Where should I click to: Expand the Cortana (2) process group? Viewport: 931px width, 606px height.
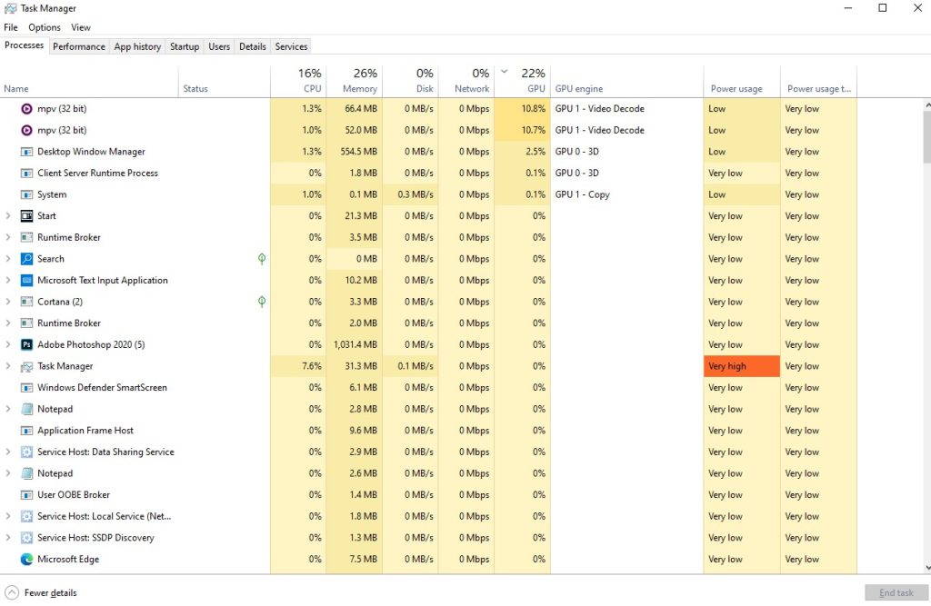8,302
